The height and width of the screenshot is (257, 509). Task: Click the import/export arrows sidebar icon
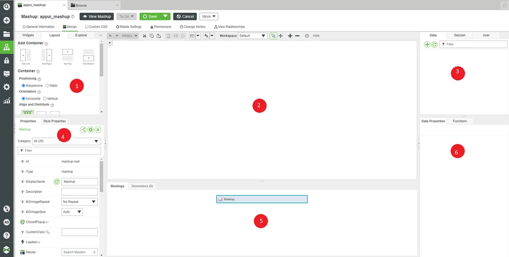coord(7,209)
